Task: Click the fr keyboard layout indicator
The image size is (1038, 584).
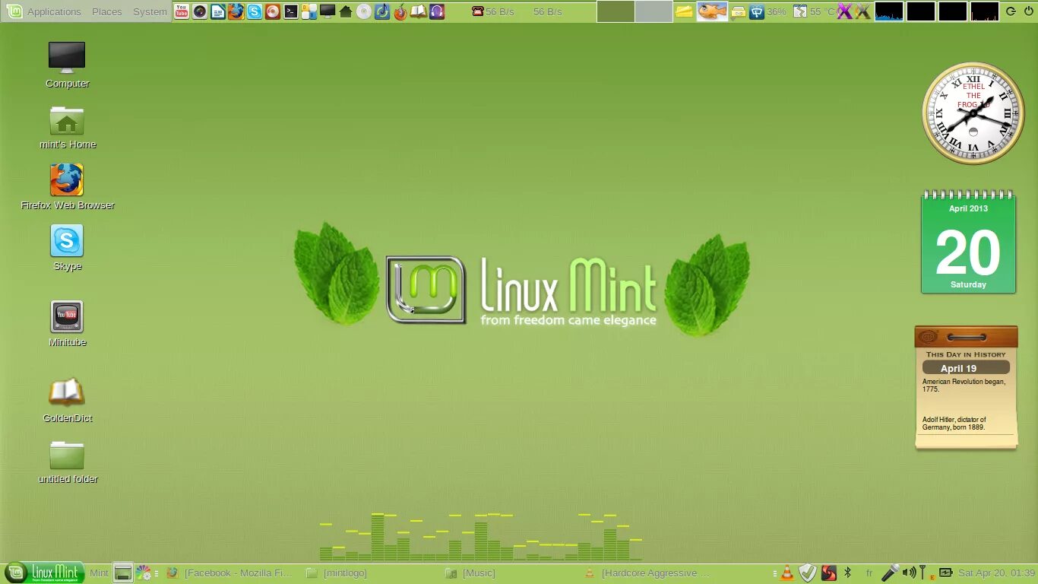Action: click(x=869, y=573)
